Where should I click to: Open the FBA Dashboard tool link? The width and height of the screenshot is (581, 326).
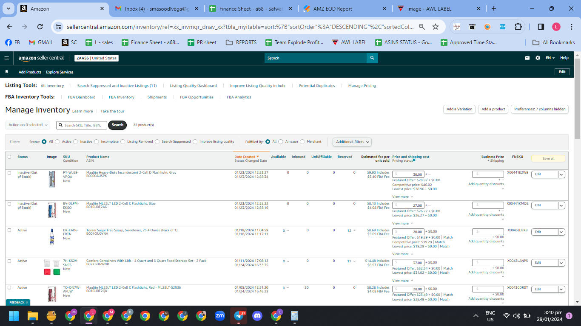tap(82, 97)
